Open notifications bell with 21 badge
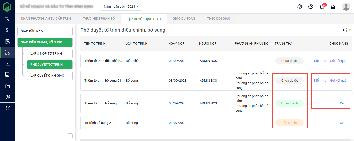This screenshot has height=141, width=354. [x=322, y=7]
